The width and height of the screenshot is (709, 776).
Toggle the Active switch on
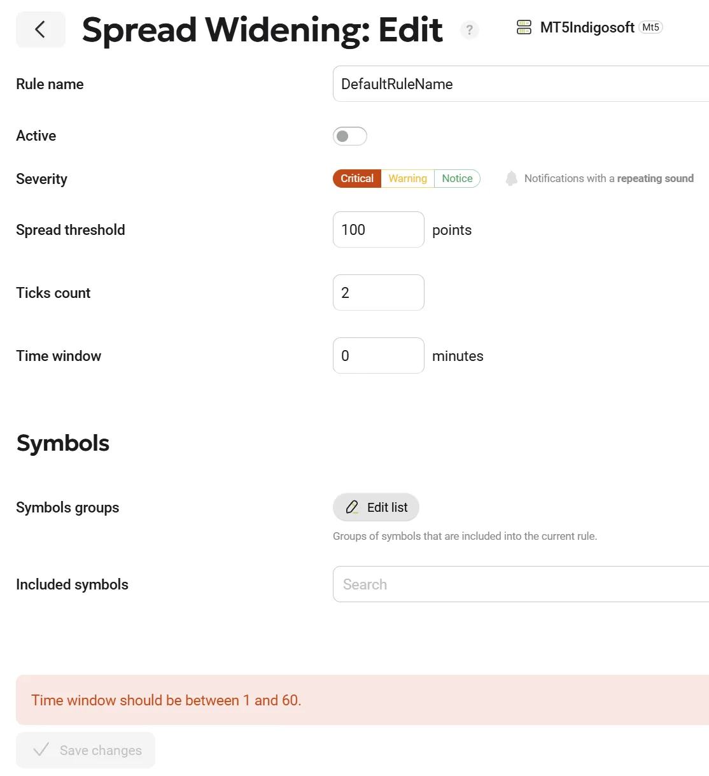[350, 136]
